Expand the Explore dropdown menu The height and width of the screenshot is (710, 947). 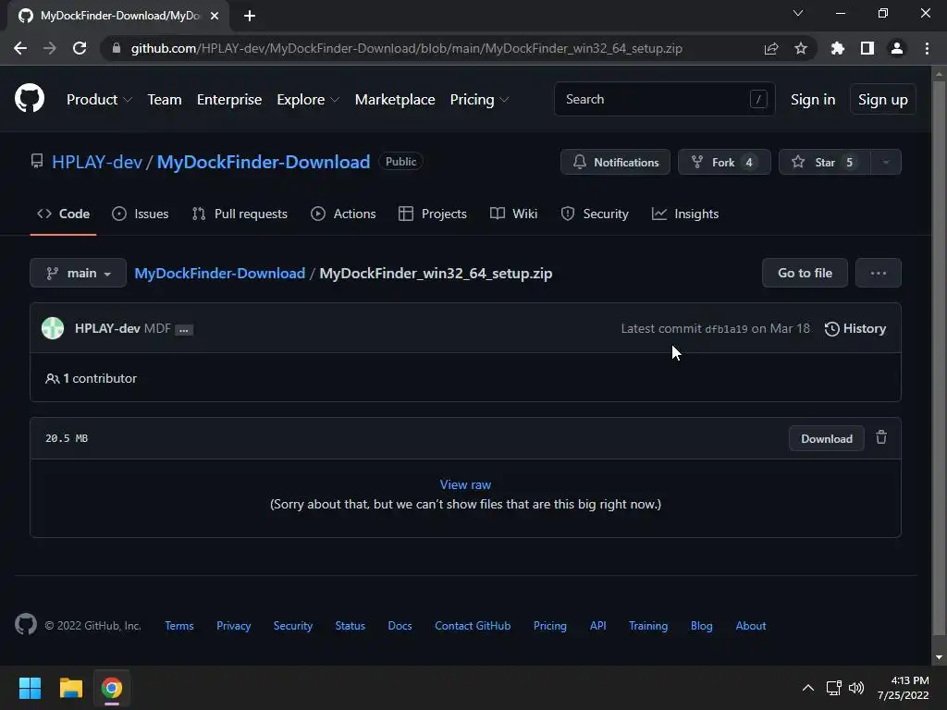[x=308, y=100]
